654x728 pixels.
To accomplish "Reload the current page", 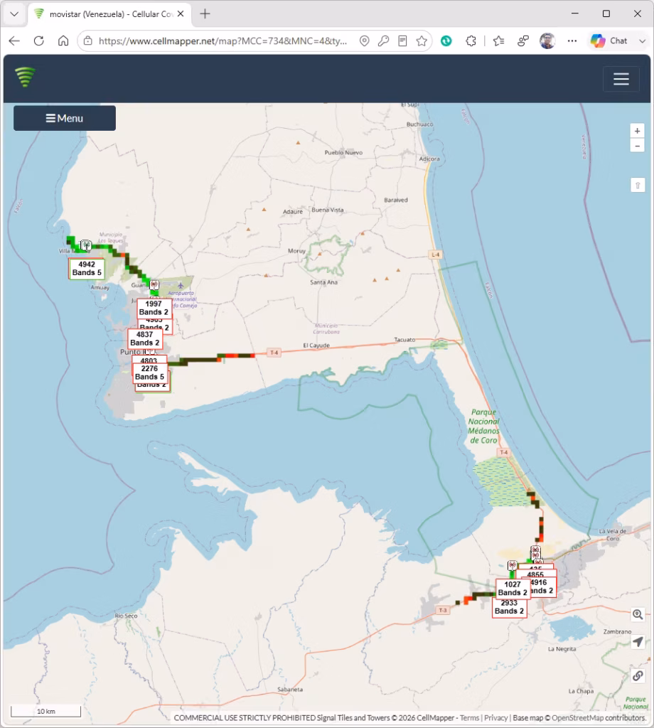I will (x=39, y=41).
